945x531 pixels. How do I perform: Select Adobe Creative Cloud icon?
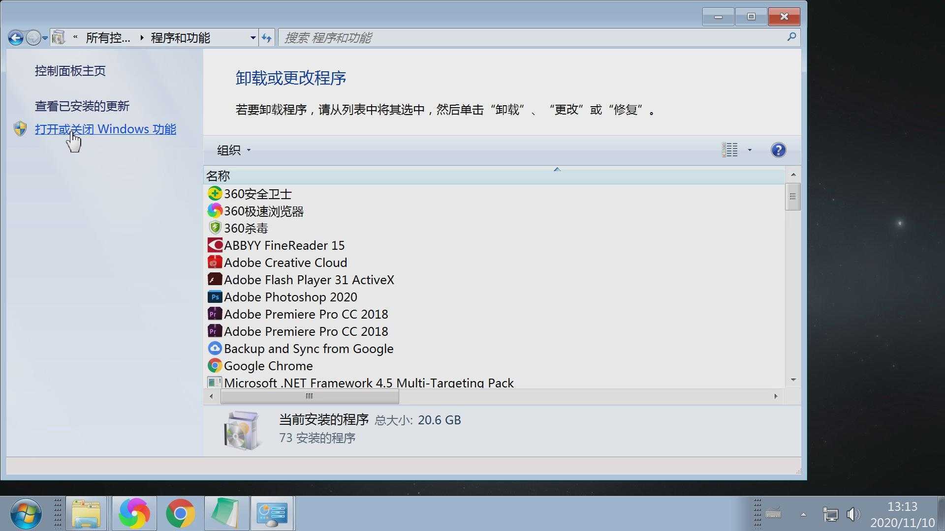pos(215,262)
